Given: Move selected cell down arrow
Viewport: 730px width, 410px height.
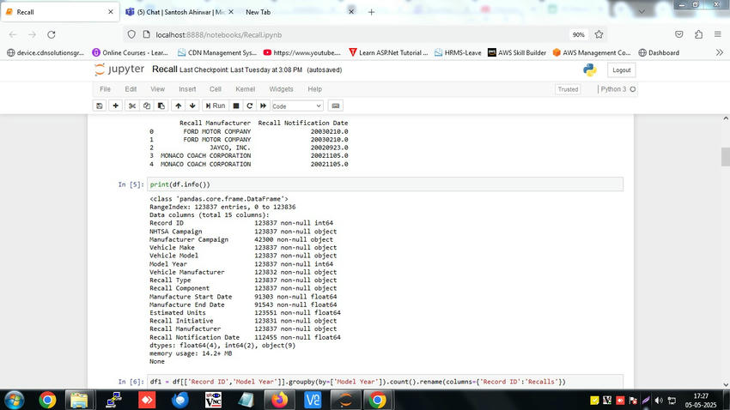Looking at the screenshot, I should [192, 106].
